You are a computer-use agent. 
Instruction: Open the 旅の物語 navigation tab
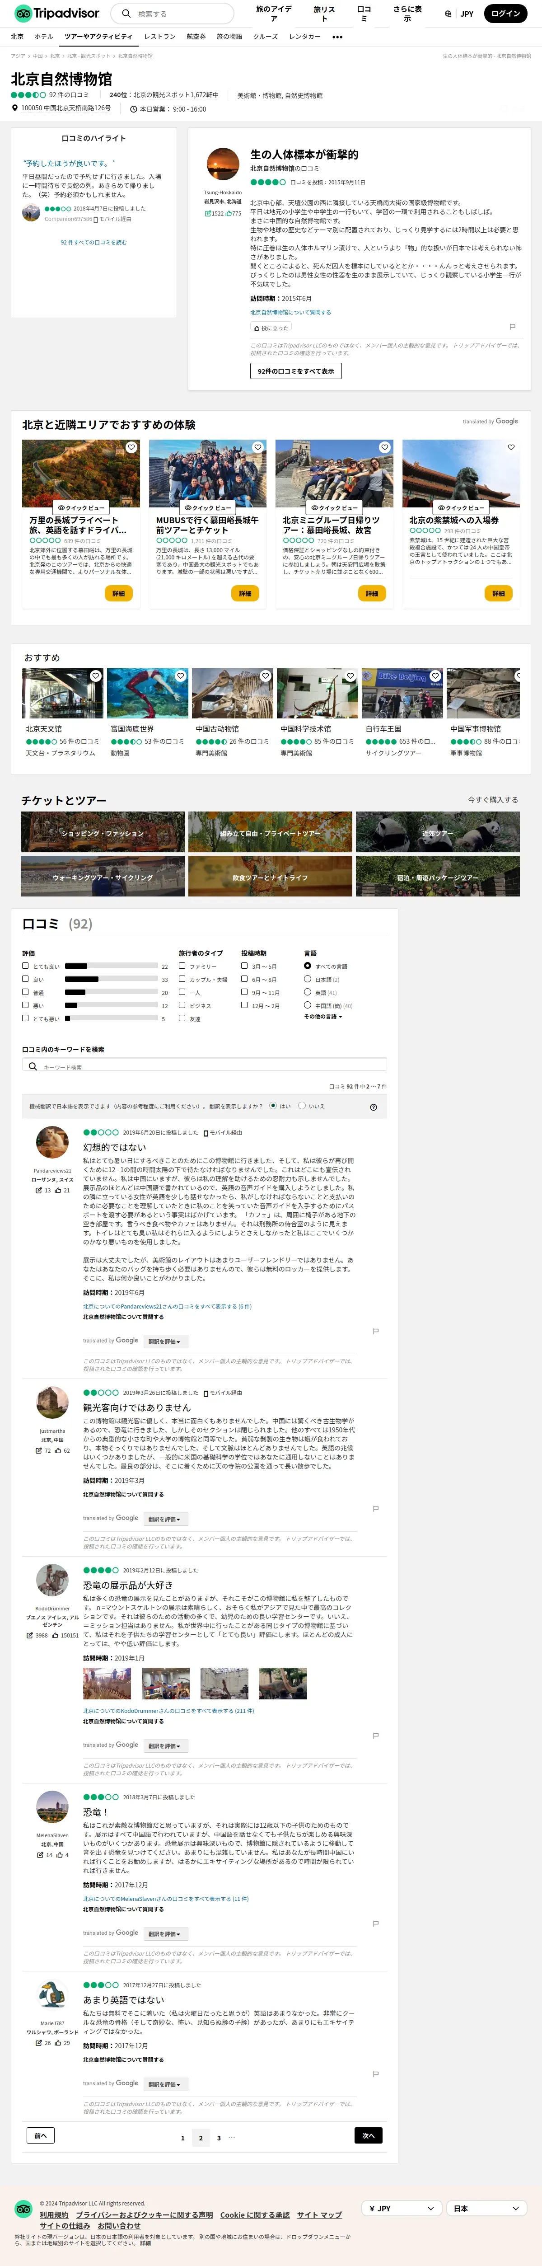click(229, 37)
